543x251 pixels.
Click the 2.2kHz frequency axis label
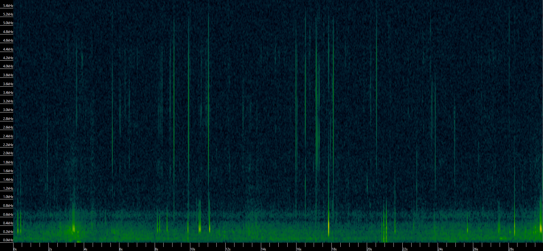coord(8,145)
